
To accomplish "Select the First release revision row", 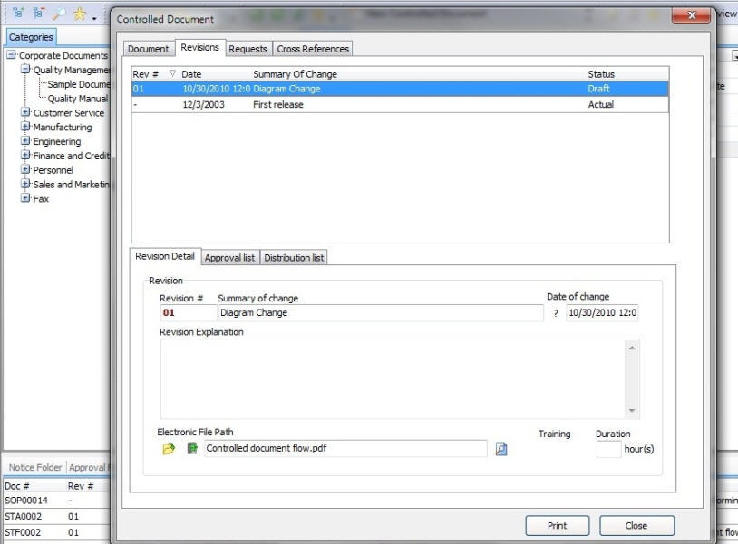I will (400, 104).
